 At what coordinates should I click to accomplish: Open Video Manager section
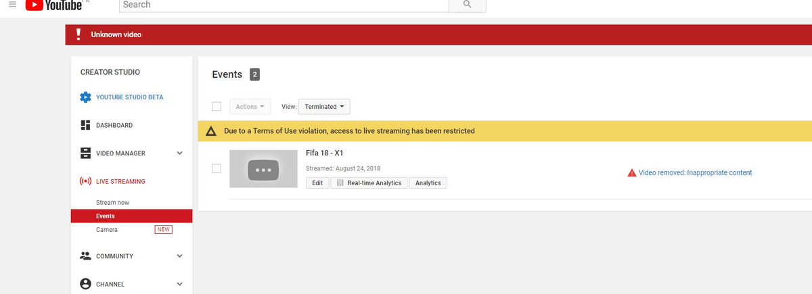pos(120,153)
